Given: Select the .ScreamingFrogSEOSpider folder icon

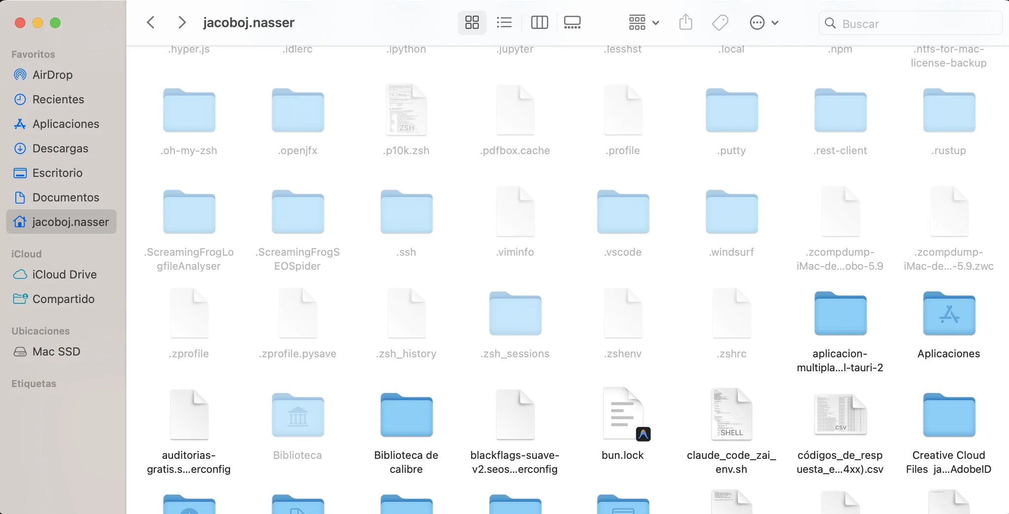Looking at the screenshot, I should click(298, 212).
